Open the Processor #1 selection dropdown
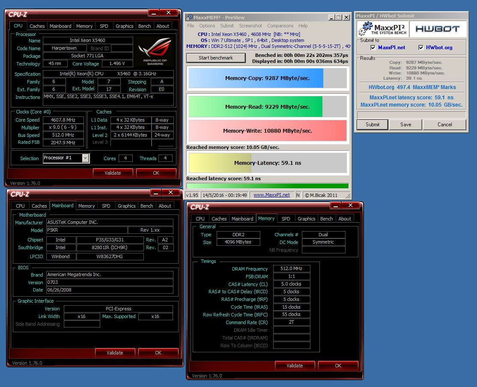Image resolution: width=477 pixels, height=387 pixels. click(x=86, y=158)
